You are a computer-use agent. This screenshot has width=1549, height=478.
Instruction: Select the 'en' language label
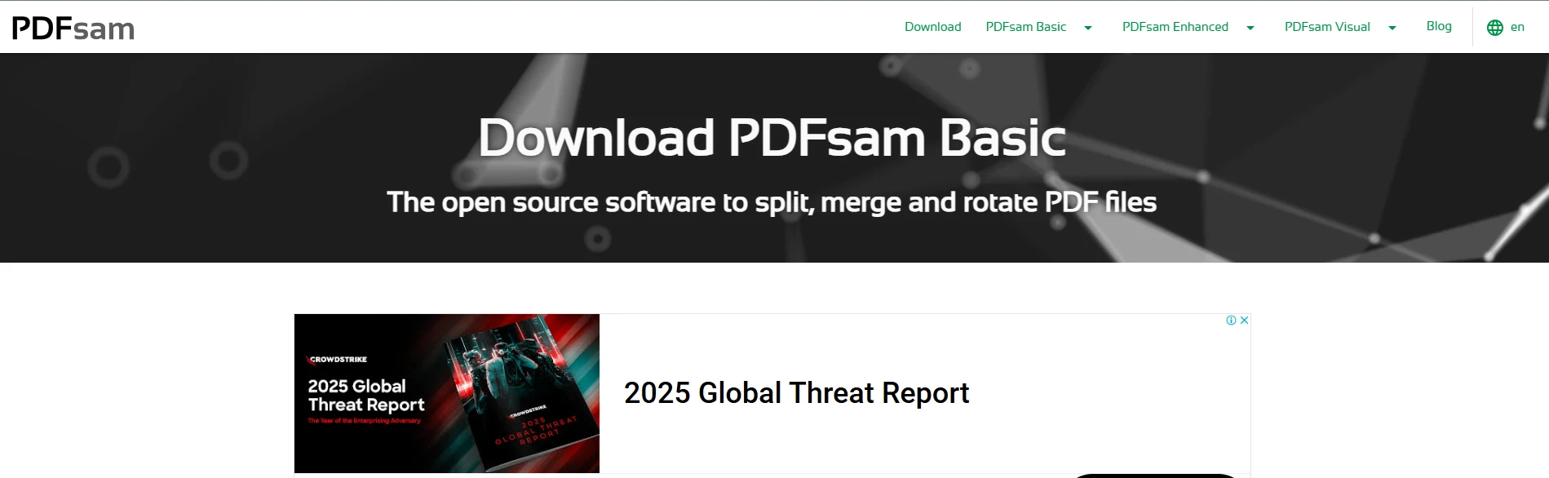1517,27
